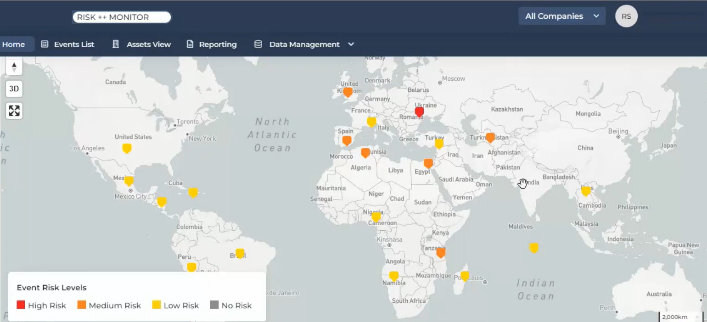This screenshot has width=707, height=322.
Task: Select the orange marker on United Kingdom
Action: pos(348,92)
